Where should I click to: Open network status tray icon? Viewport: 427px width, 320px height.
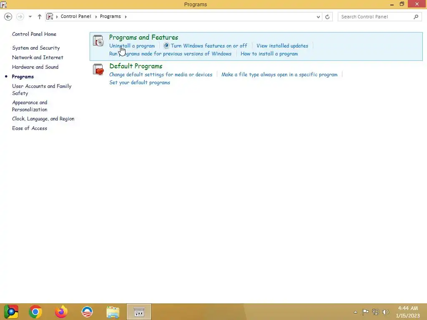376,312
